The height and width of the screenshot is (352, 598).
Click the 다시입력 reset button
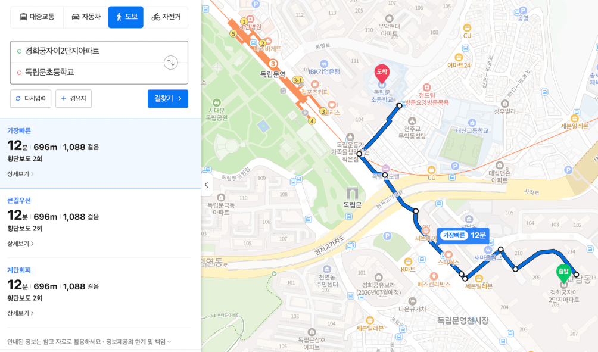click(x=30, y=98)
